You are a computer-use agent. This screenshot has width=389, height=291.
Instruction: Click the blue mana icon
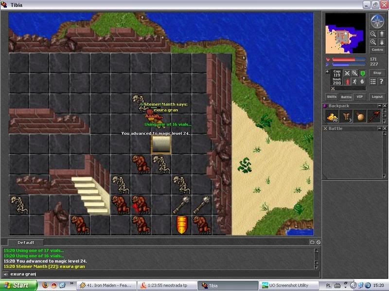point(328,65)
